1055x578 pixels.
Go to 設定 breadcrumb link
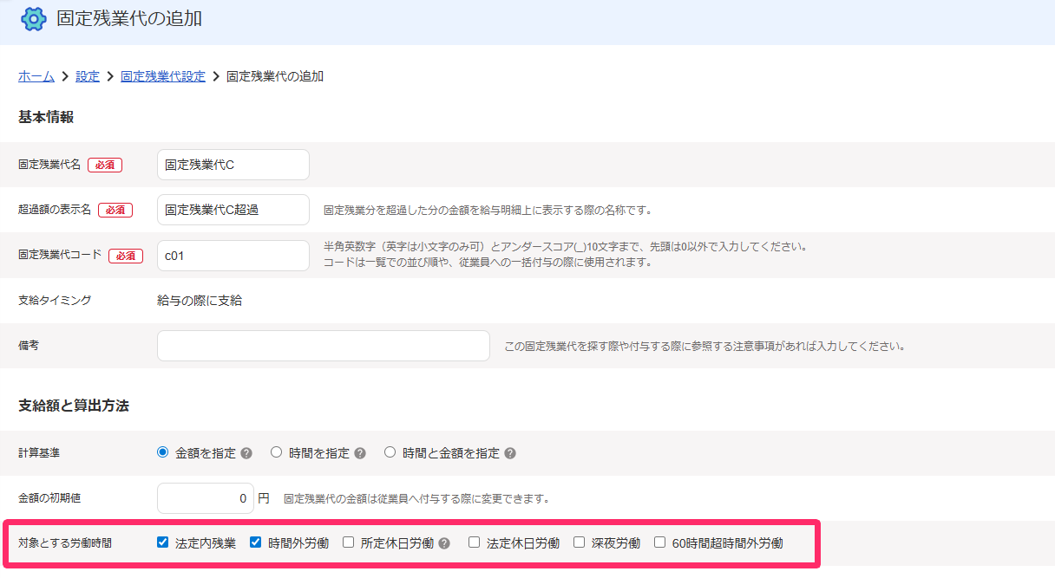click(x=88, y=76)
